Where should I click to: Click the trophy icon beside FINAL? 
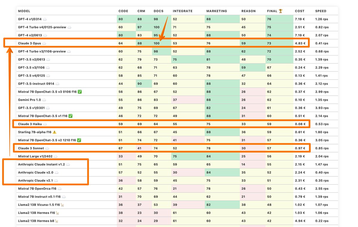coord(280,11)
